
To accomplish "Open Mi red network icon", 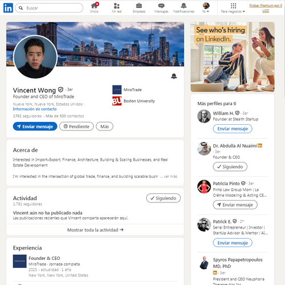I will pos(117,8).
